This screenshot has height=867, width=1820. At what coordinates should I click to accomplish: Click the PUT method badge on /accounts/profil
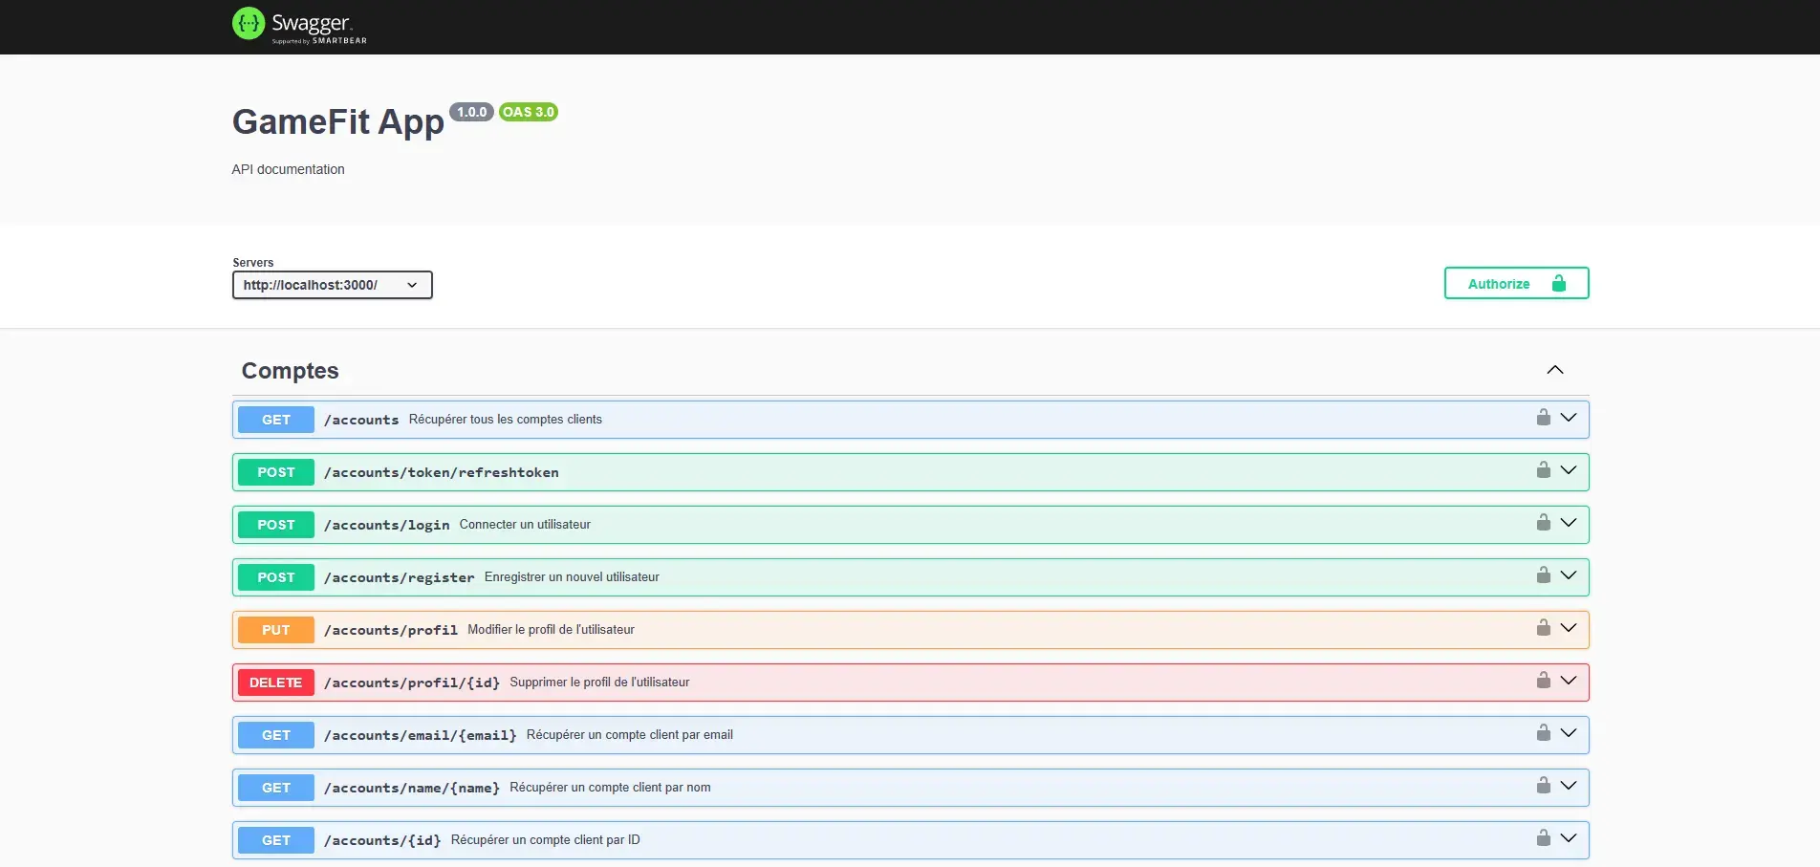pyautogui.click(x=275, y=629)
